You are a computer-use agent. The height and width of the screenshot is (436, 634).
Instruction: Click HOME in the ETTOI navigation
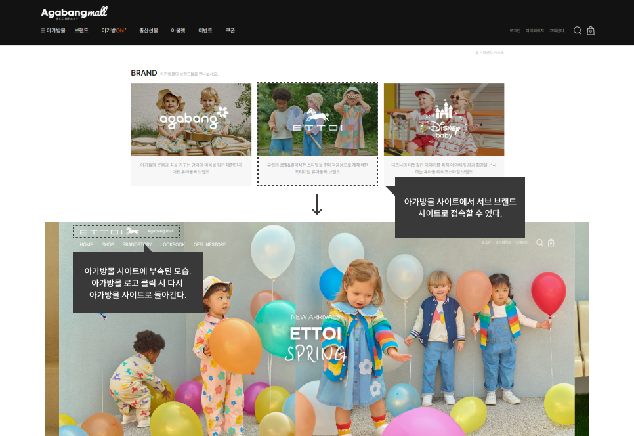pos(86,244)
